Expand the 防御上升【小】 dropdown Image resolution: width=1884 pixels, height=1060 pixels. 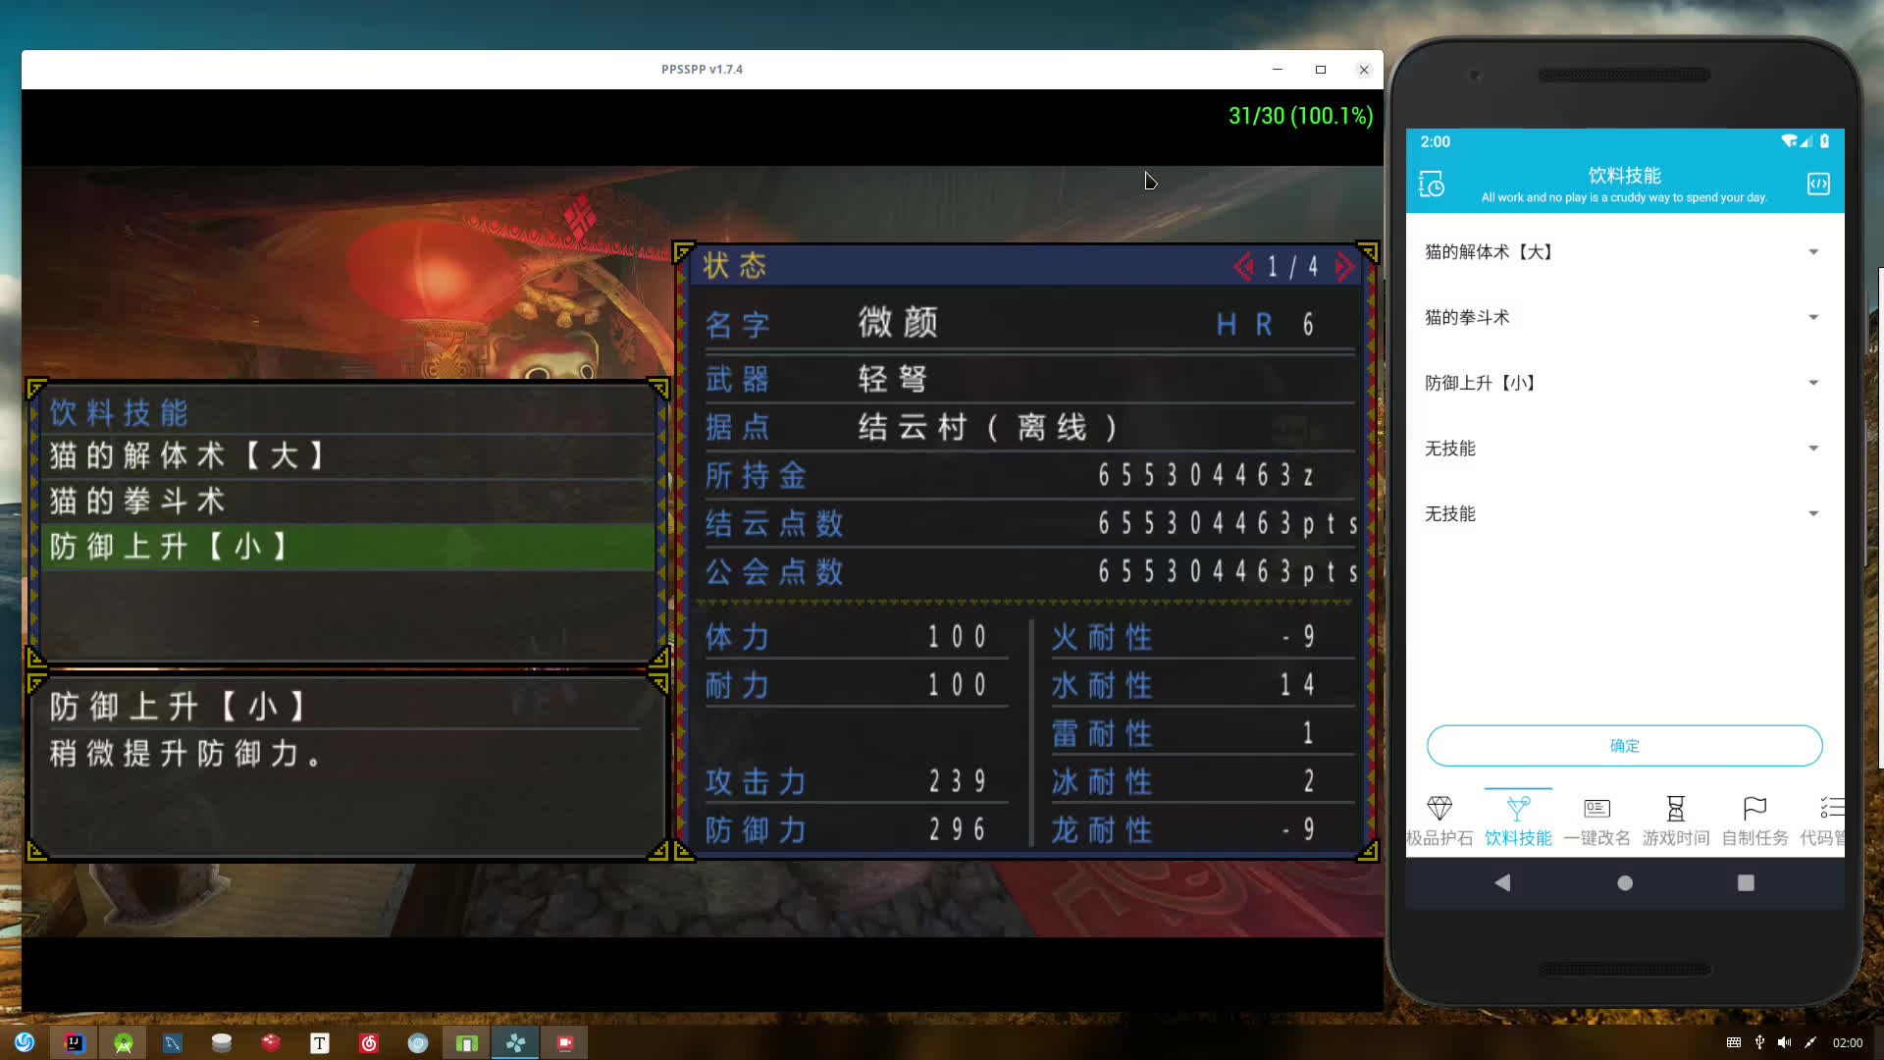coord(1624,383)
